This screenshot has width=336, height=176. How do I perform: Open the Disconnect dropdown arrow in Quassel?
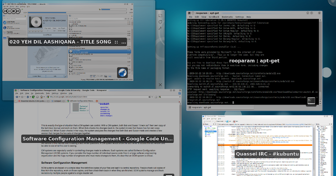pos(225,121)
